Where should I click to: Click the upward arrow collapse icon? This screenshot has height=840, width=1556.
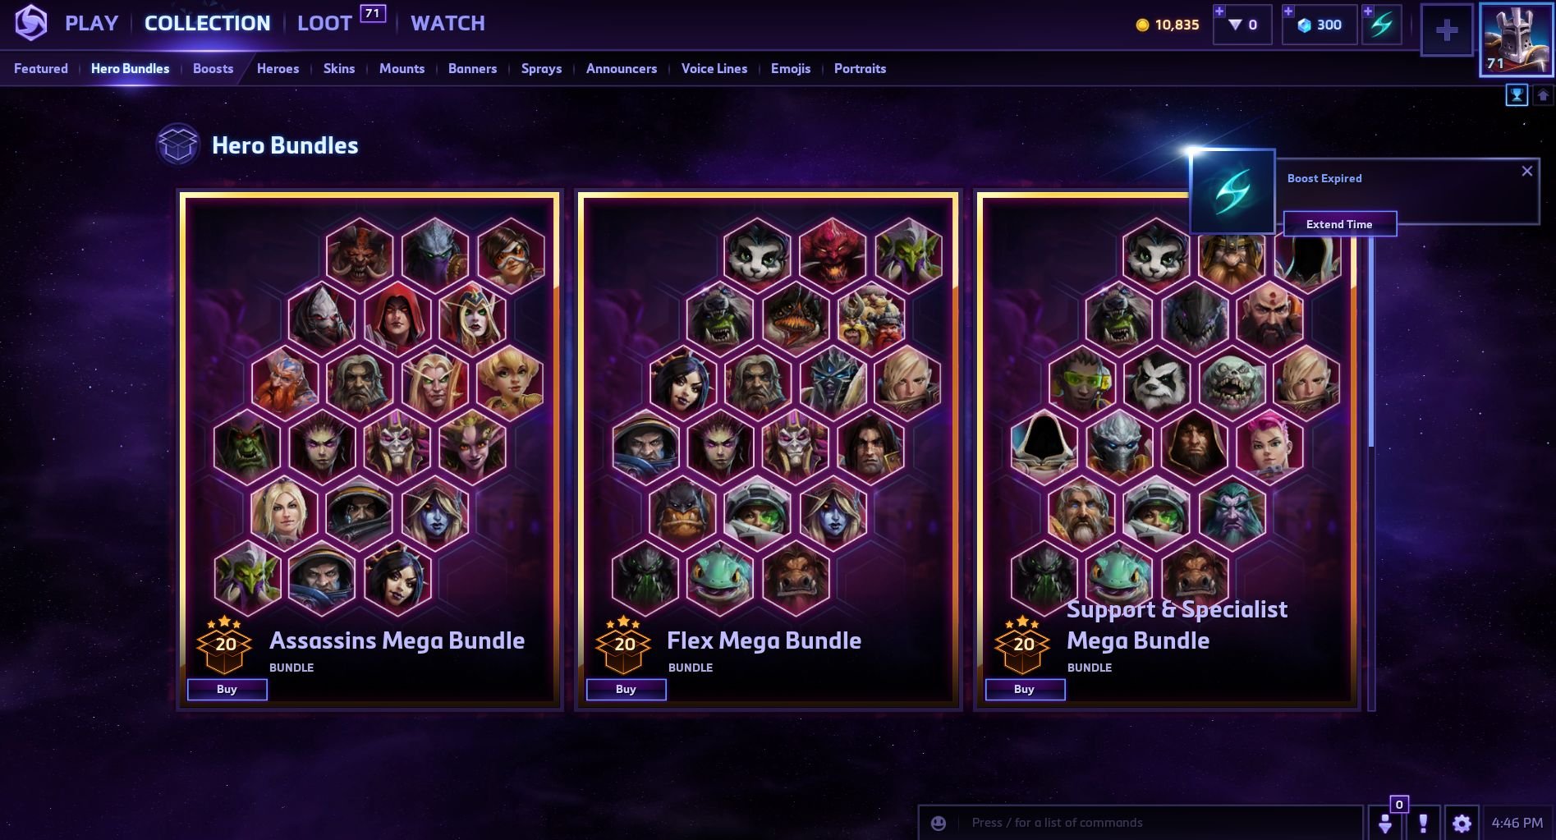pyautogui.click(x=1543, y=95)
